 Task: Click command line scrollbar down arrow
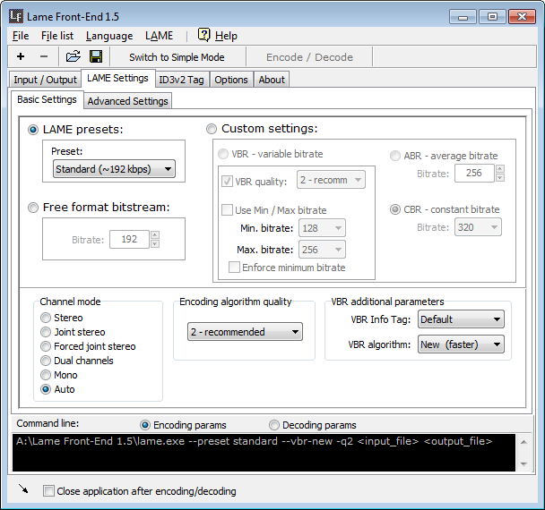(x=523, y=463)
